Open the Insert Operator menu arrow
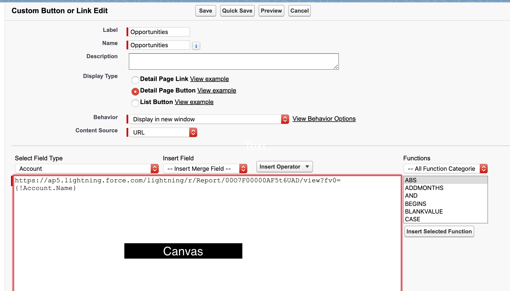Image resolution: width=510 pixels, height=291 pixels. 307,167
